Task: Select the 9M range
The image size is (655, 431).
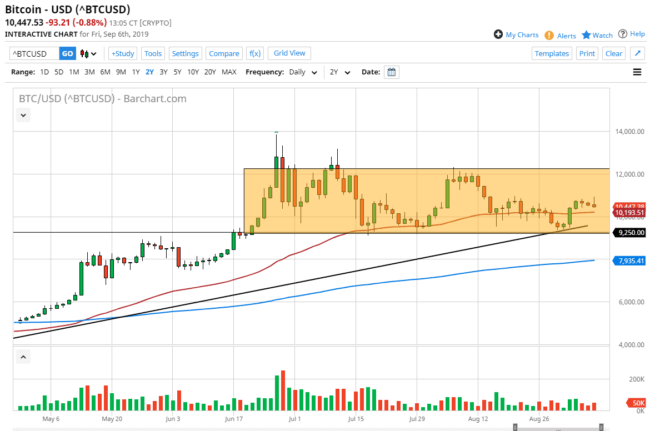Action: click(x=121, y=72)
